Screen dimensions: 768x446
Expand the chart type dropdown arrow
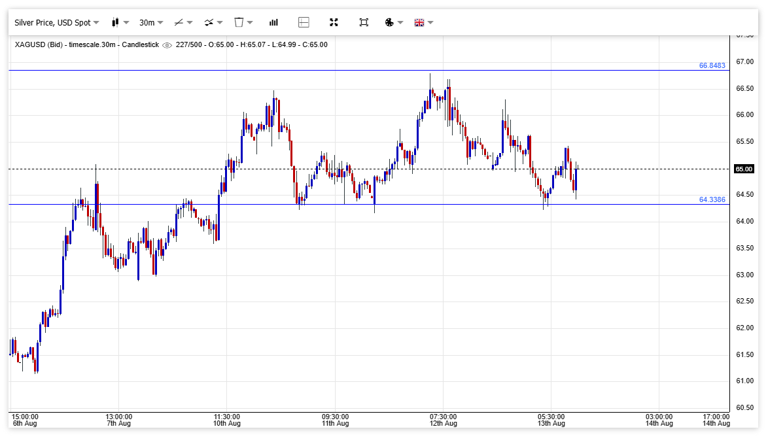click(x=126, y=22)
